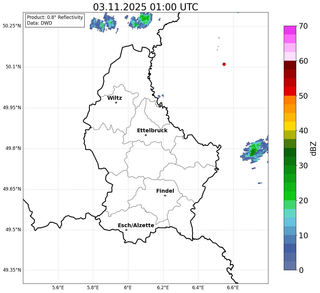Click the Esch/Alzette station cross marker
This screenshot has height=293, width=320.
click(126, 230)
